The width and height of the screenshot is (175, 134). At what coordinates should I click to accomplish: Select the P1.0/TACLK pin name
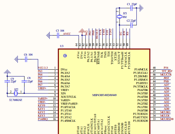point(68,107)
